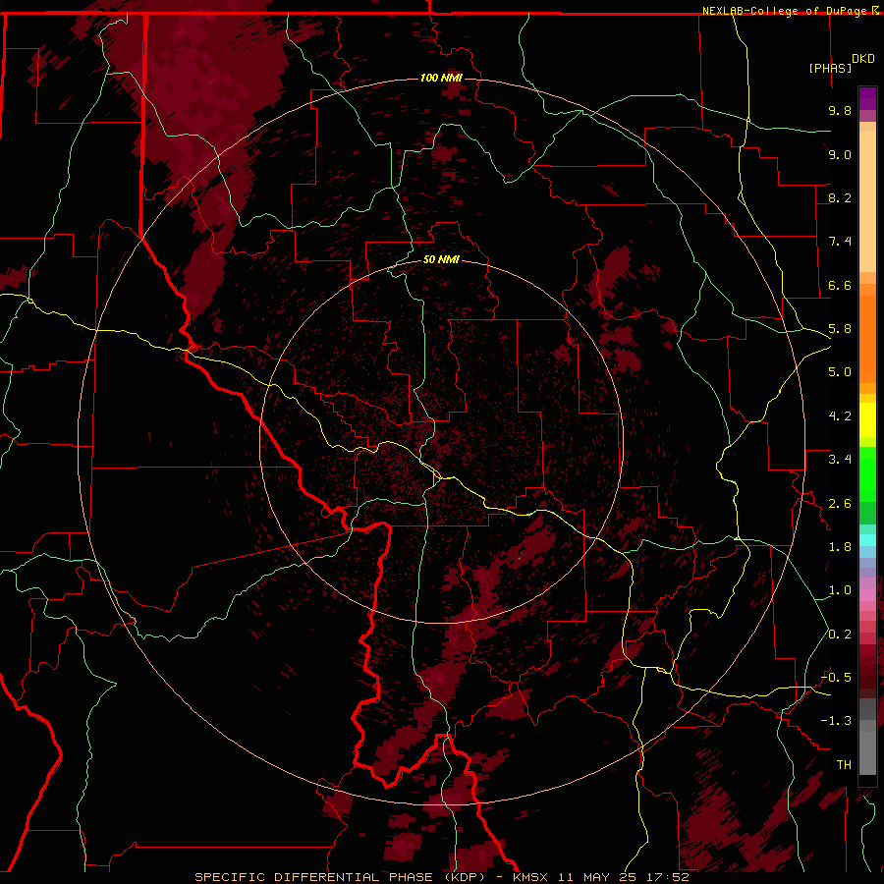Click the KMSX radar station identifier
The height and width of the screenshot is (884, 884).
tap(531, 877)
